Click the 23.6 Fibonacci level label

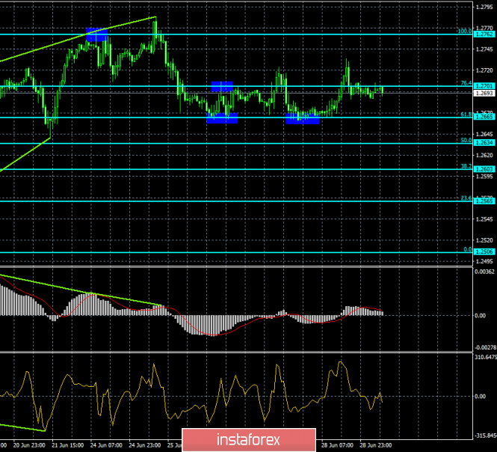465,198
